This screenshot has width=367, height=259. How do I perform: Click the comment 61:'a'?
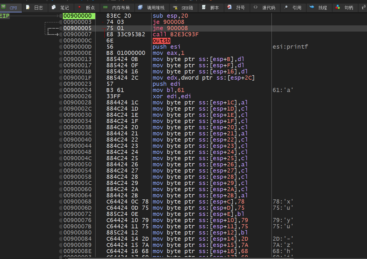pos(283,90)
